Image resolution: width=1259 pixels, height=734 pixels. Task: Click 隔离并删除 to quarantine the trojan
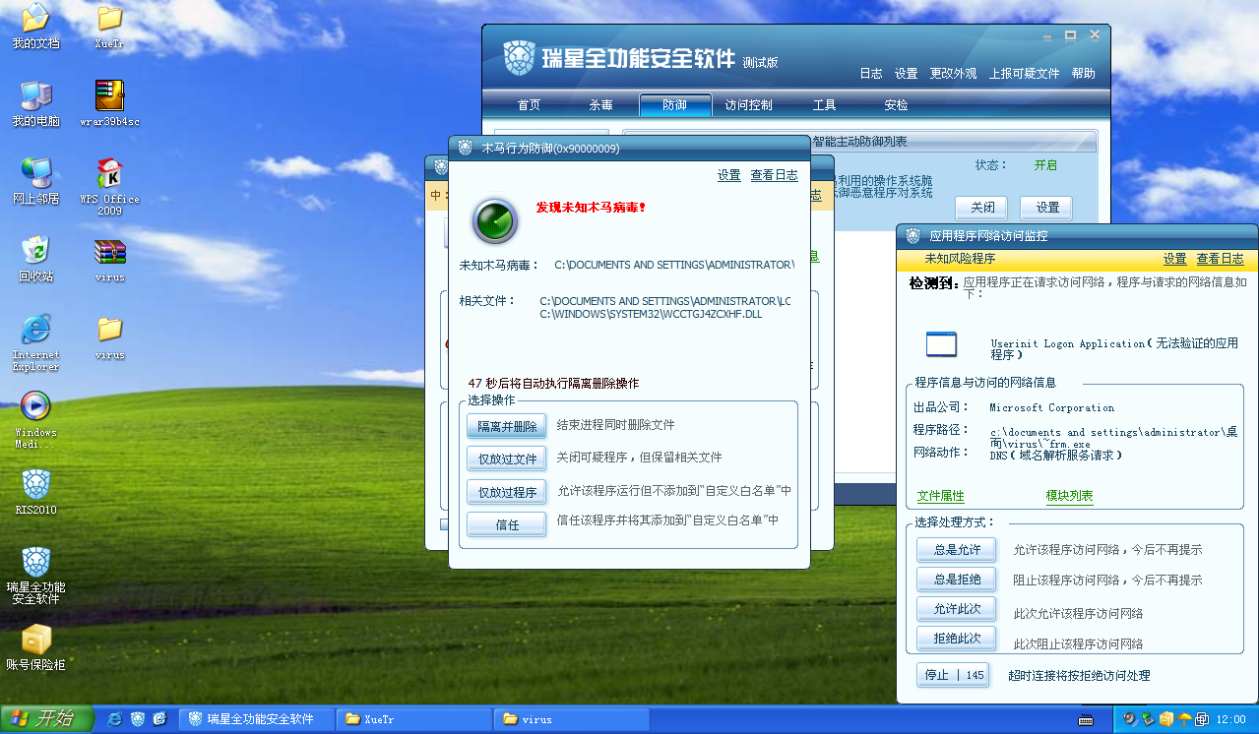point(507,426)
